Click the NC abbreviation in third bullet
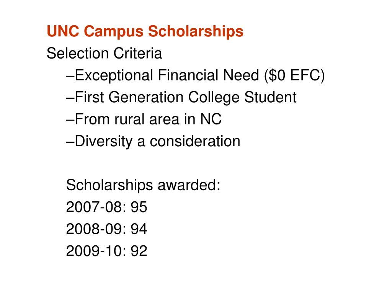392x294 pixels. pos(211,119)
